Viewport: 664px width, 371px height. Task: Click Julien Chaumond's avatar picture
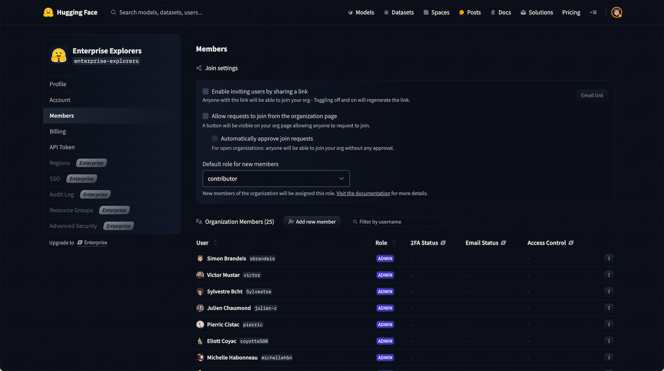coord(200,308)
